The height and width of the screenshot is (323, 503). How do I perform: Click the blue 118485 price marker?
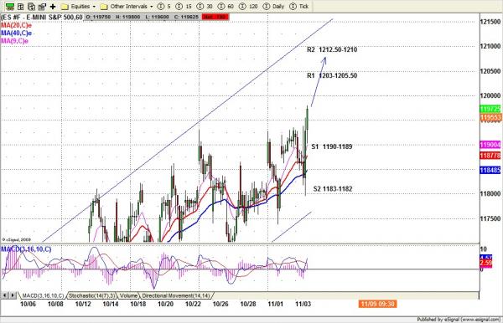click(490, 170)
